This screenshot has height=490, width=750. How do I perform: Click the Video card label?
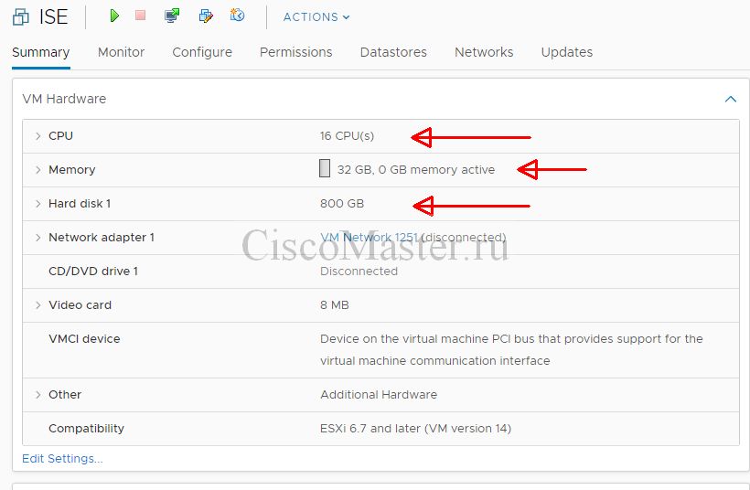point(80,305)
